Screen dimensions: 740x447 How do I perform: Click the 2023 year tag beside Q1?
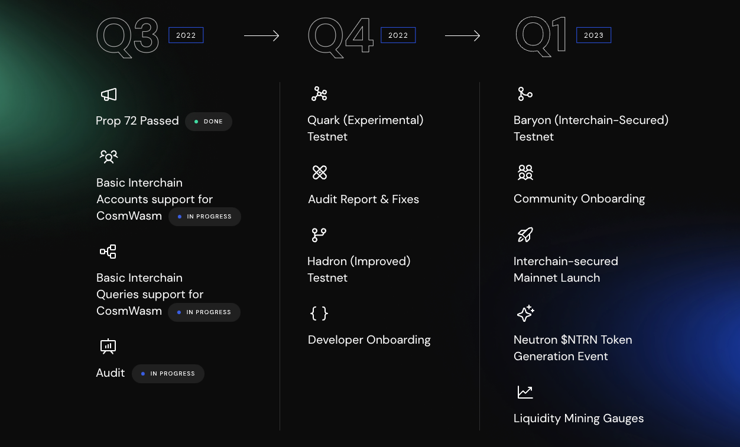tap(594, 35)
